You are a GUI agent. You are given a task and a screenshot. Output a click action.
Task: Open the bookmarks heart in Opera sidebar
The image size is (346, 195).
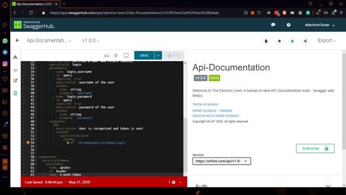click(x=5, y=79)
